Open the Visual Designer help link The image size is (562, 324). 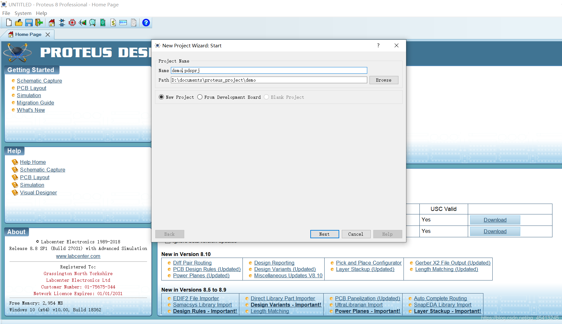tap(39, 192)
